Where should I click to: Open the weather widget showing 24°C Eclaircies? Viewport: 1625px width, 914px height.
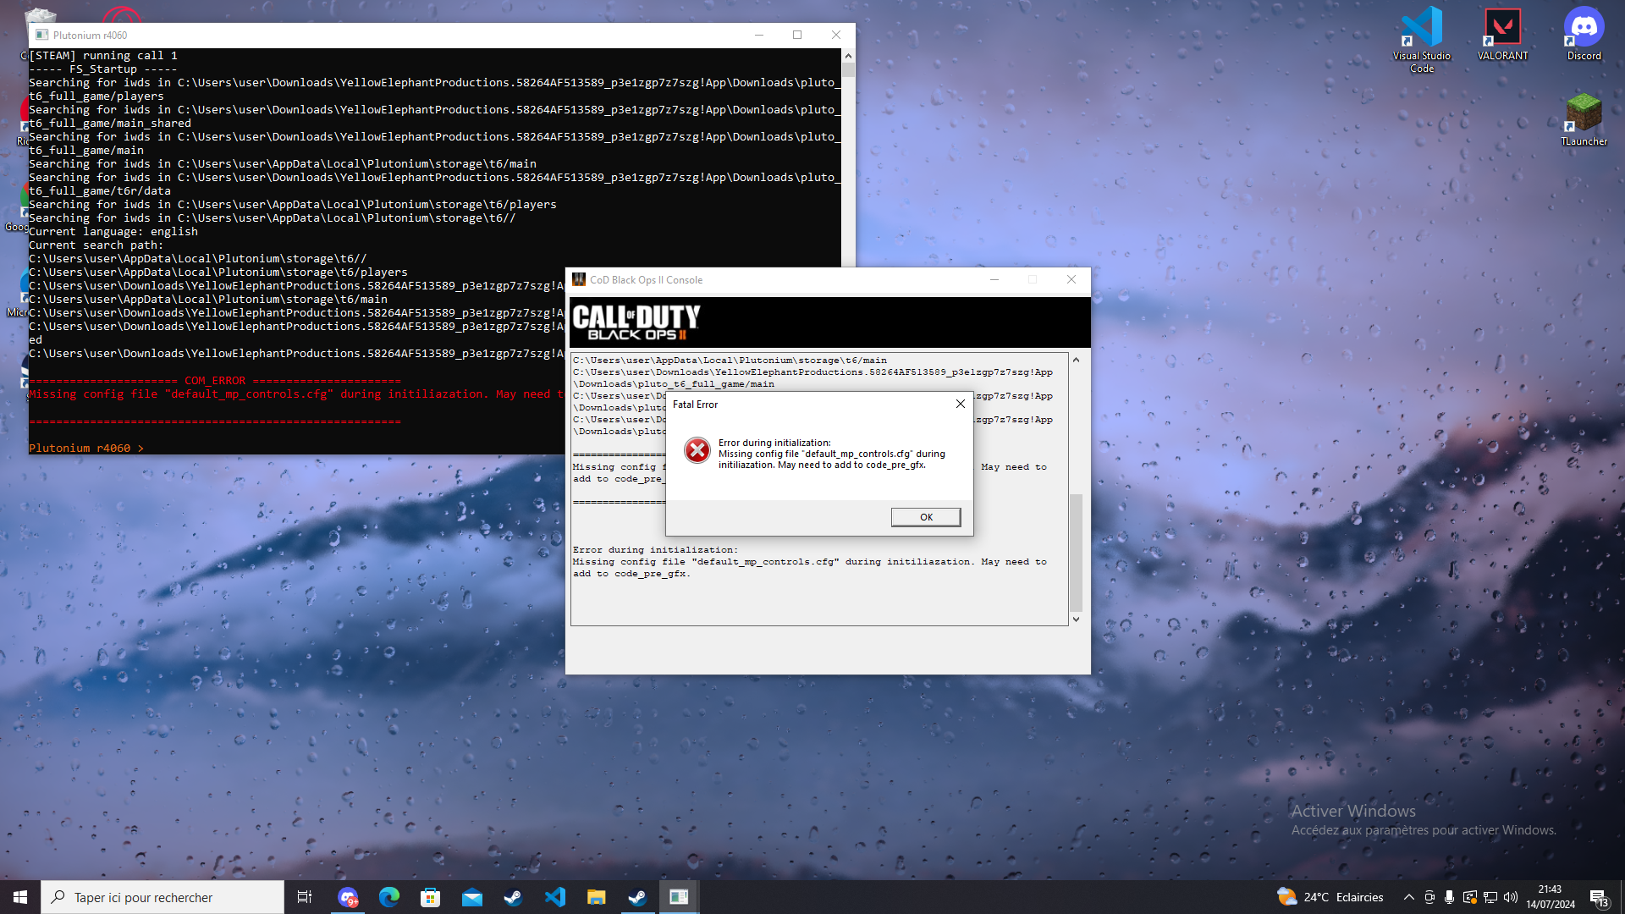click(x=1330, y=897)
